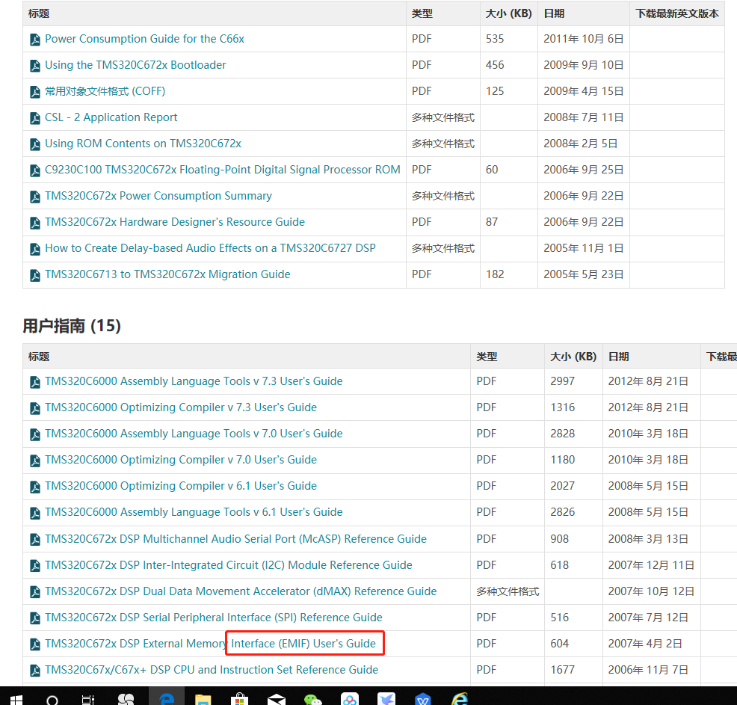The width and height of the screenshot is (737, 705).
Task: Open C9230C100 Floating-Point Digital Signal Processor ROM link
Action: (223, 170)
